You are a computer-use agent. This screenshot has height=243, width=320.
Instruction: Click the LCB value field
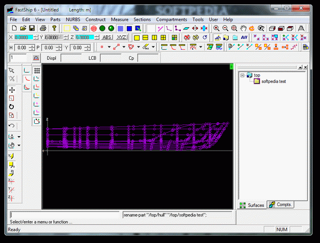click(110, 58)
